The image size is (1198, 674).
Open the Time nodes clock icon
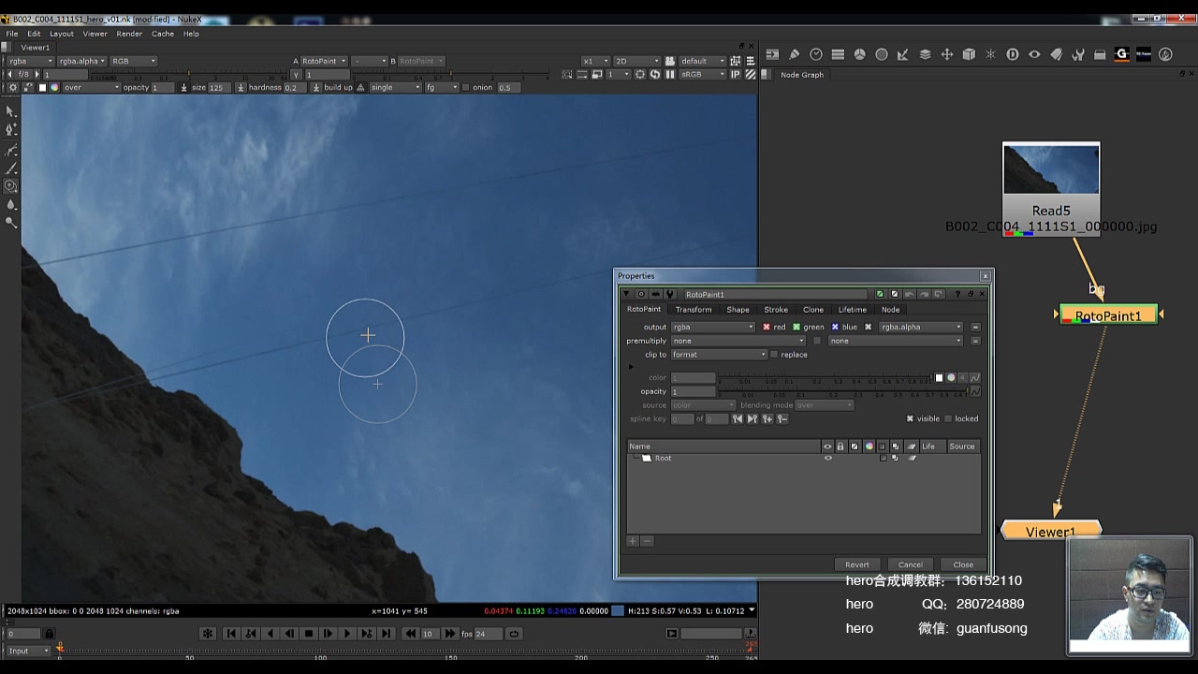[x=816, y=55]
